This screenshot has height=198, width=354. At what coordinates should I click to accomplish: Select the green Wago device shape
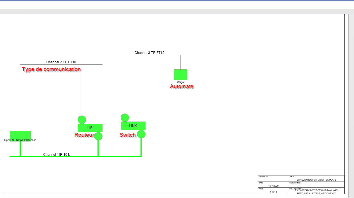[180, 74]
